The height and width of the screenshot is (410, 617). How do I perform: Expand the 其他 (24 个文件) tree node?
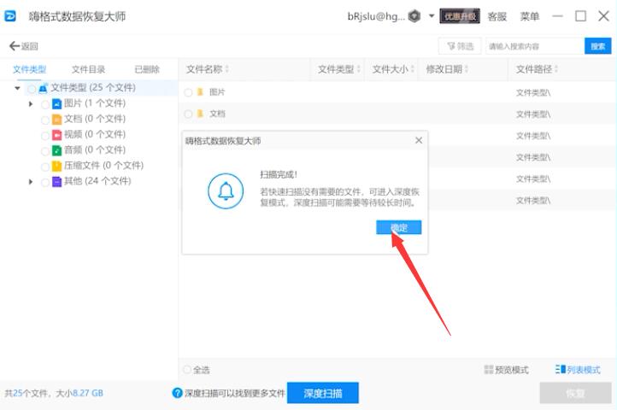point(31,182)
